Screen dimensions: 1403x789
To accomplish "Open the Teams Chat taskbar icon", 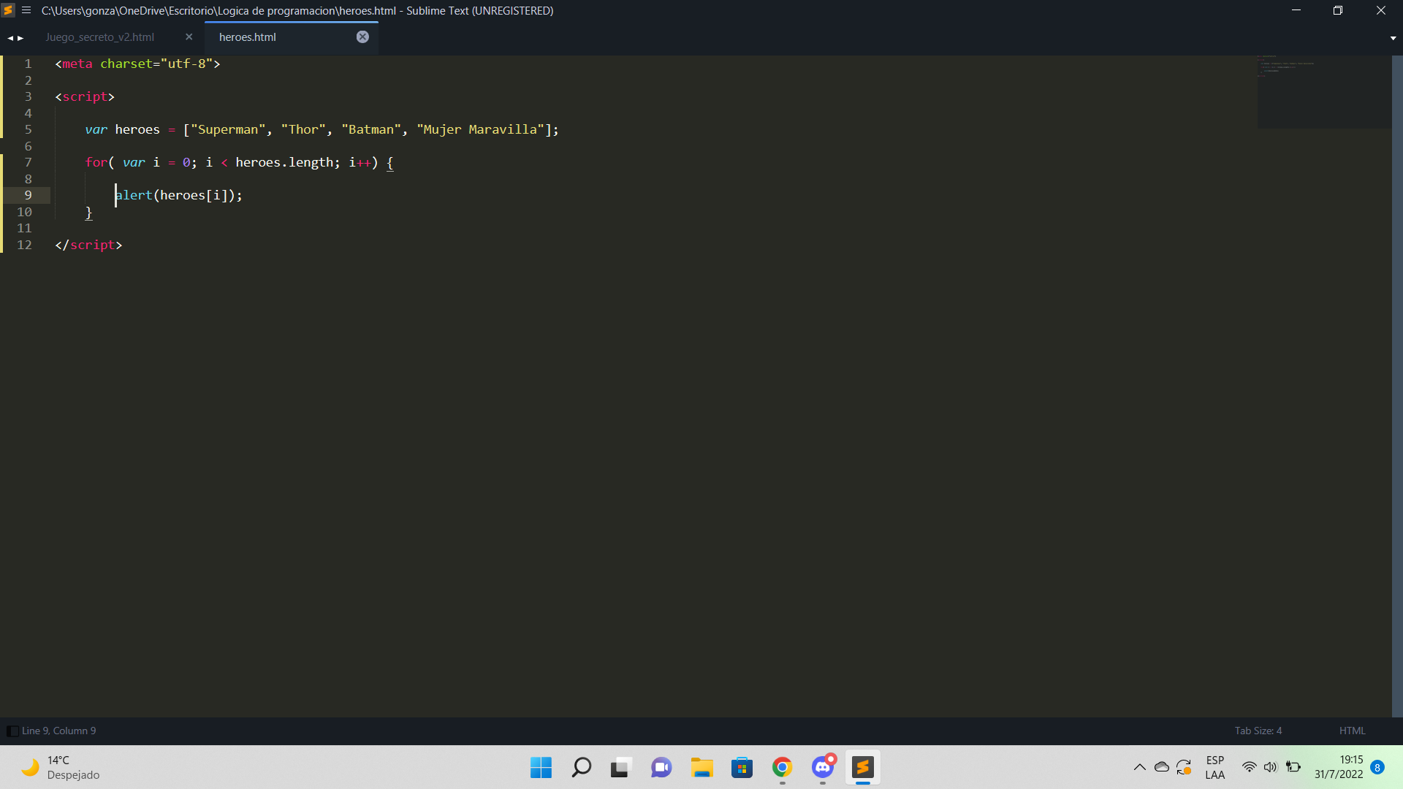I will tap(661, 767).
